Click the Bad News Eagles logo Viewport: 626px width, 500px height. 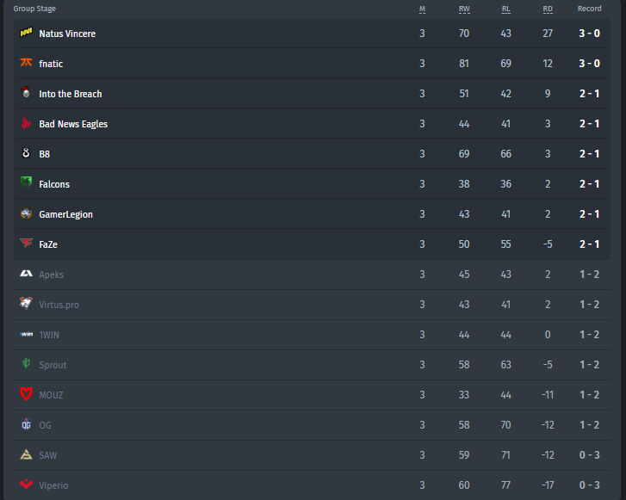tap(26, 122)
